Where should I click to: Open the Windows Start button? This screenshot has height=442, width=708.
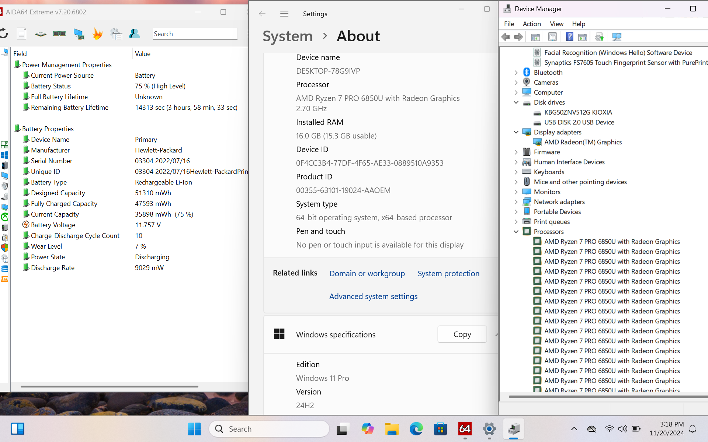(x=194, y=429)
